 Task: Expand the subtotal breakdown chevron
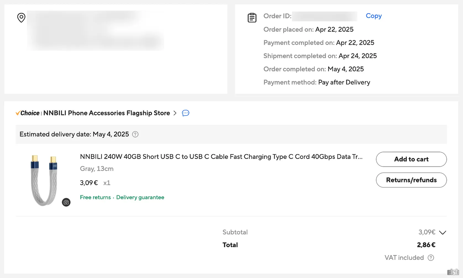point(443,232)
